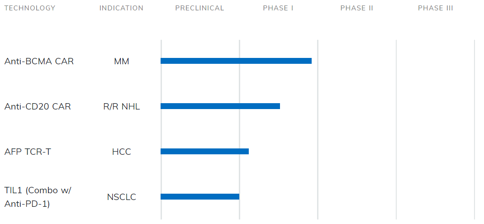Click the R/R NHL indication label

[122, 107]
